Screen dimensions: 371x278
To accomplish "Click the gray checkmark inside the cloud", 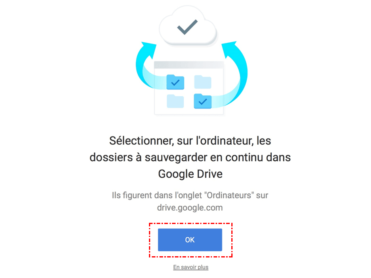I will point(187,27).
